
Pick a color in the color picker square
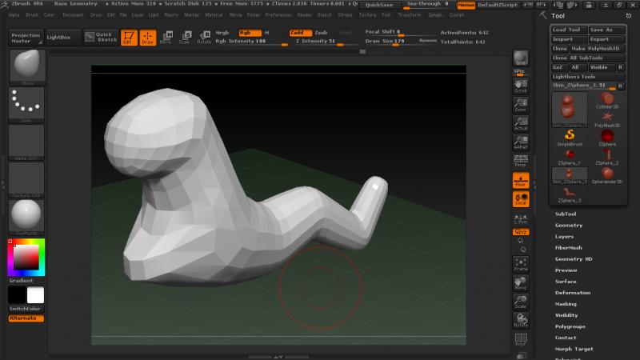pos(26,257)
